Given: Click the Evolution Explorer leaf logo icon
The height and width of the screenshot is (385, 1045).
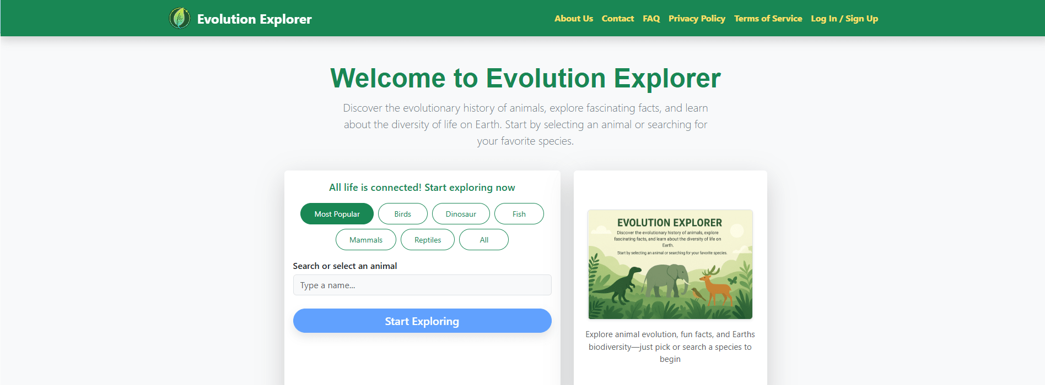Looking at the screenshot, I should [x=180, y=18].
